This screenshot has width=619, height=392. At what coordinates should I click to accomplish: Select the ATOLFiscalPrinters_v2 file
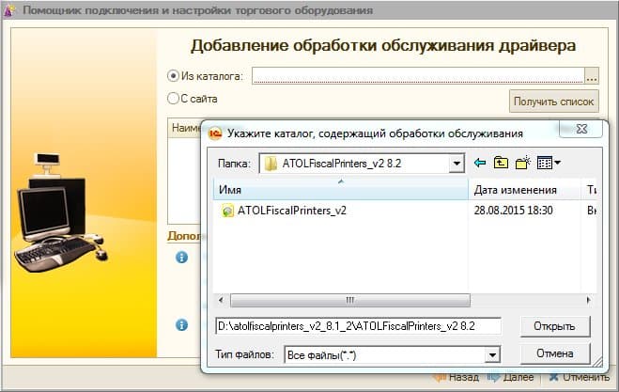(292, 211)
